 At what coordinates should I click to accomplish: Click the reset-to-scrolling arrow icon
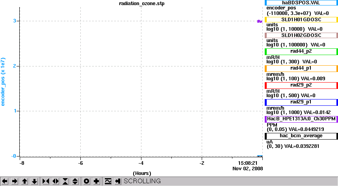117,181
